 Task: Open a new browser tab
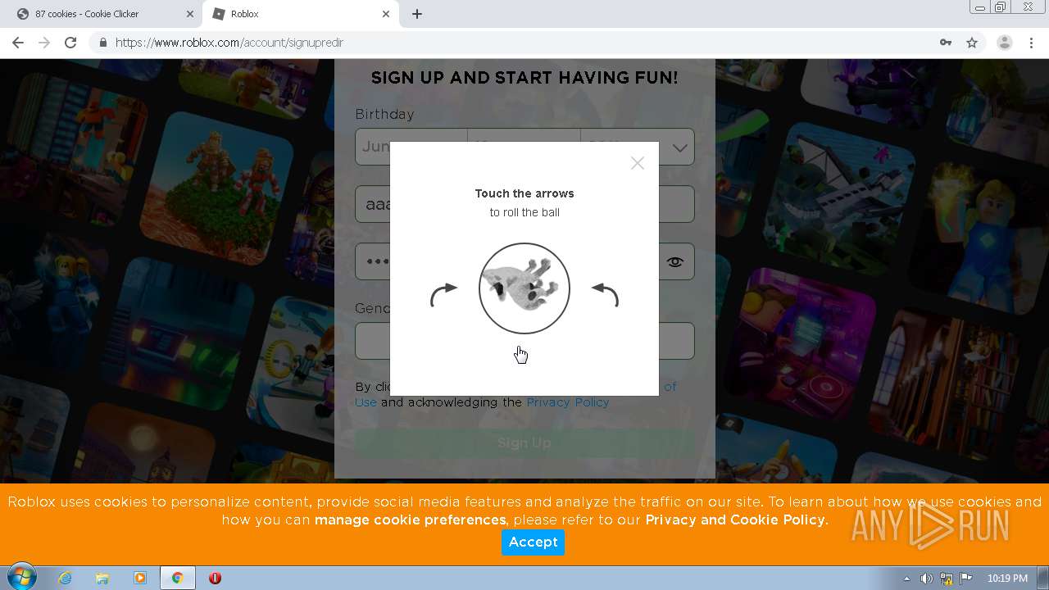pyautogui.click(x=417, y=14)
